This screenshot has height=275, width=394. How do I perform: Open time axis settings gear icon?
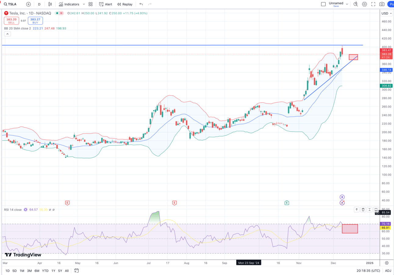(x=387, y=263)
